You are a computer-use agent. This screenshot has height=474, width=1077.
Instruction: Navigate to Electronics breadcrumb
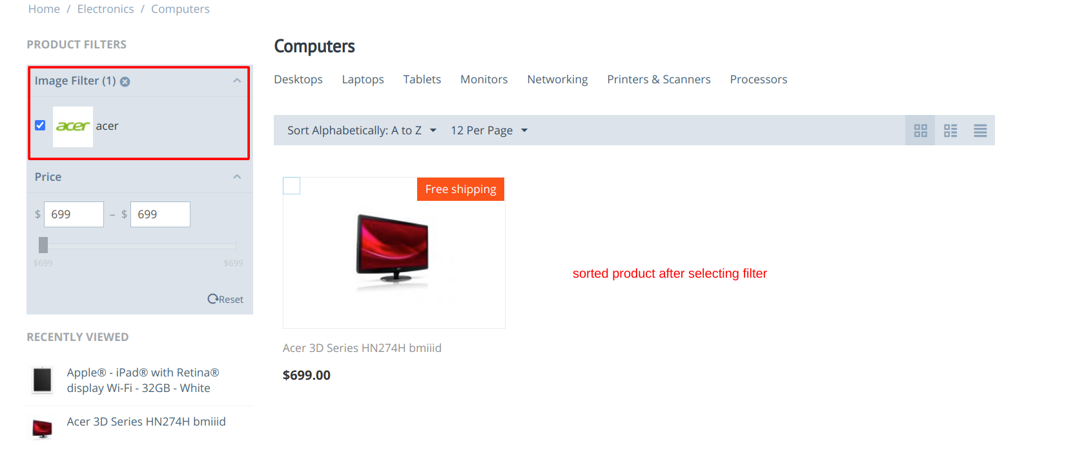coord(106,9)
